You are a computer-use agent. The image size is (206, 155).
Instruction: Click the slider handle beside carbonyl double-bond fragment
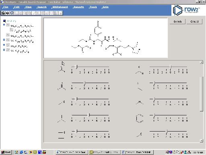pyautogui.click(x=84, y=83)
